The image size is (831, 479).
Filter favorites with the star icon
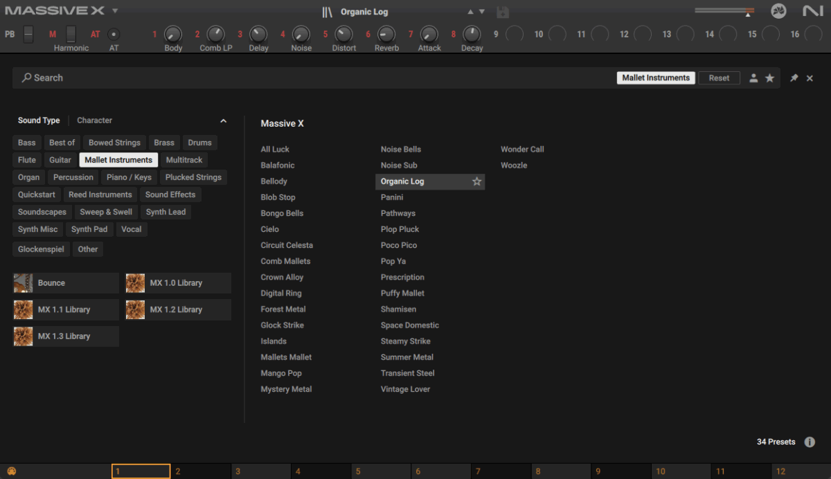(769, 78)
